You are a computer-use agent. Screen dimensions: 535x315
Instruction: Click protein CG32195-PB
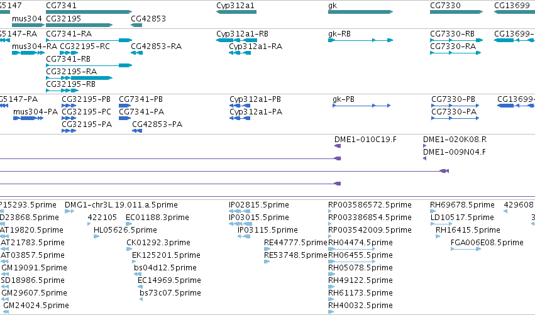pyautogui.click(x=69, y=106)
